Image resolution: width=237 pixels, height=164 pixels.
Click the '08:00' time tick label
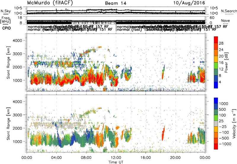point(86,158)
